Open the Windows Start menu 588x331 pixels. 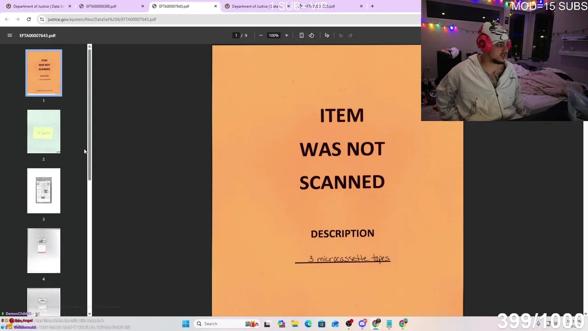[x=186, y=324]
